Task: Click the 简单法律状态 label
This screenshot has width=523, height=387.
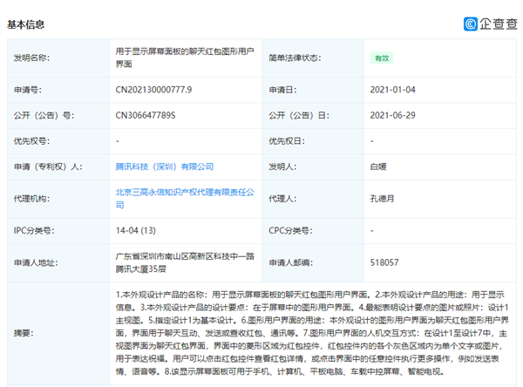Action: tap(295, 58)
